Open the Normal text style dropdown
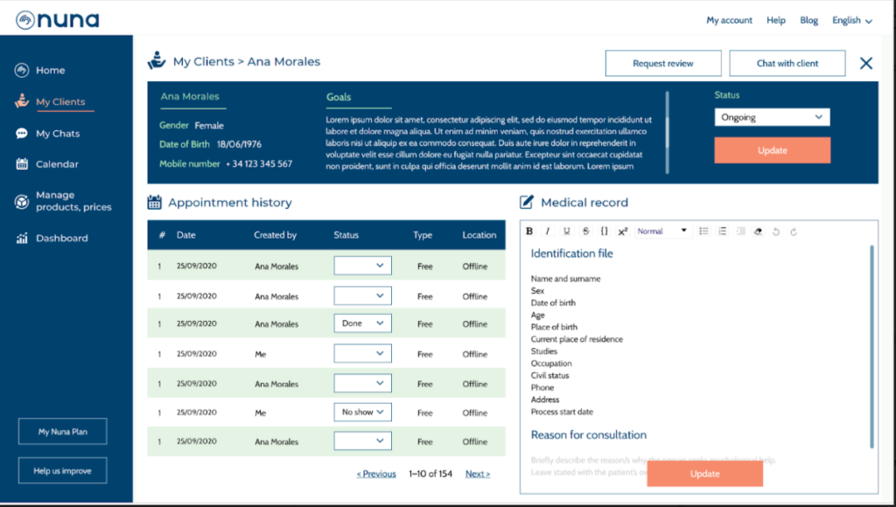The image size is (896, 507). coord(662,232)
